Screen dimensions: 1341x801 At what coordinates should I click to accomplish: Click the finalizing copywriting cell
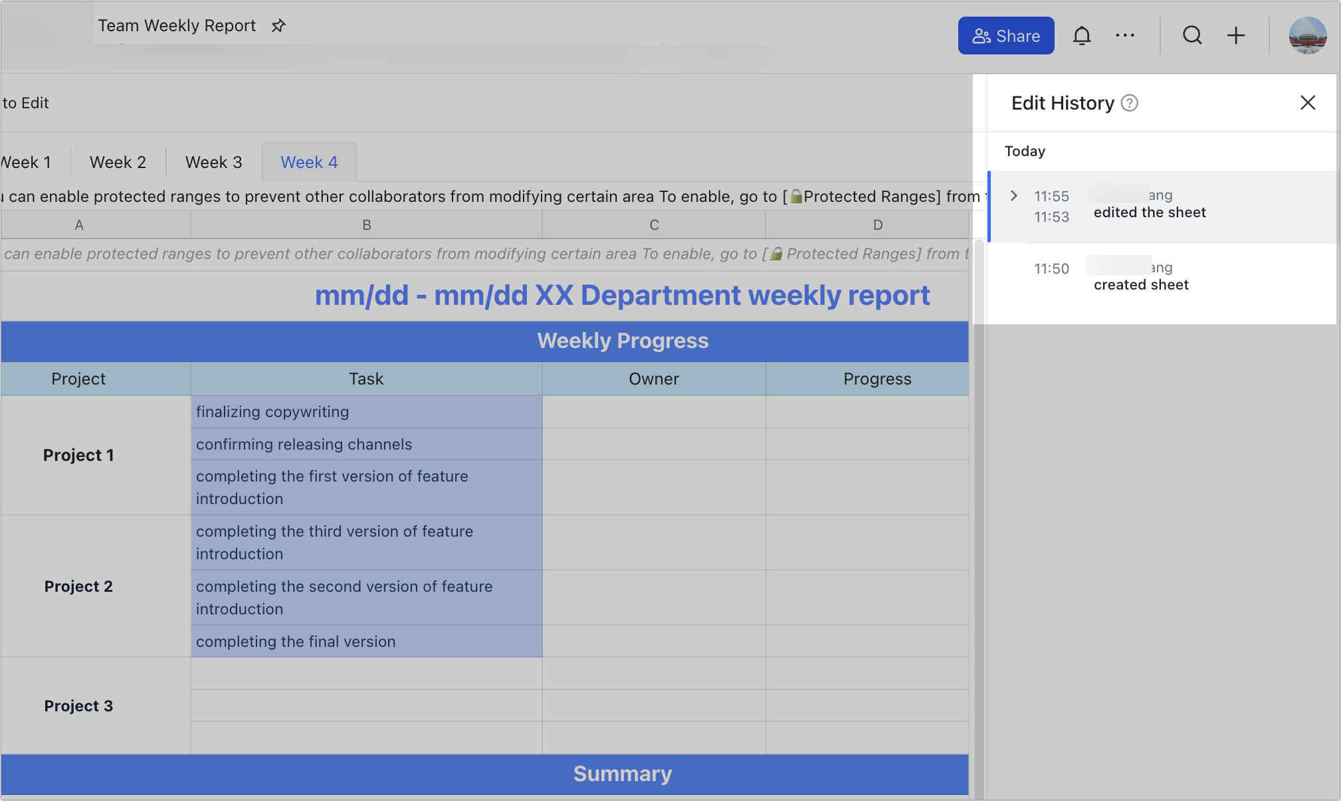click(x=366, y=412)
